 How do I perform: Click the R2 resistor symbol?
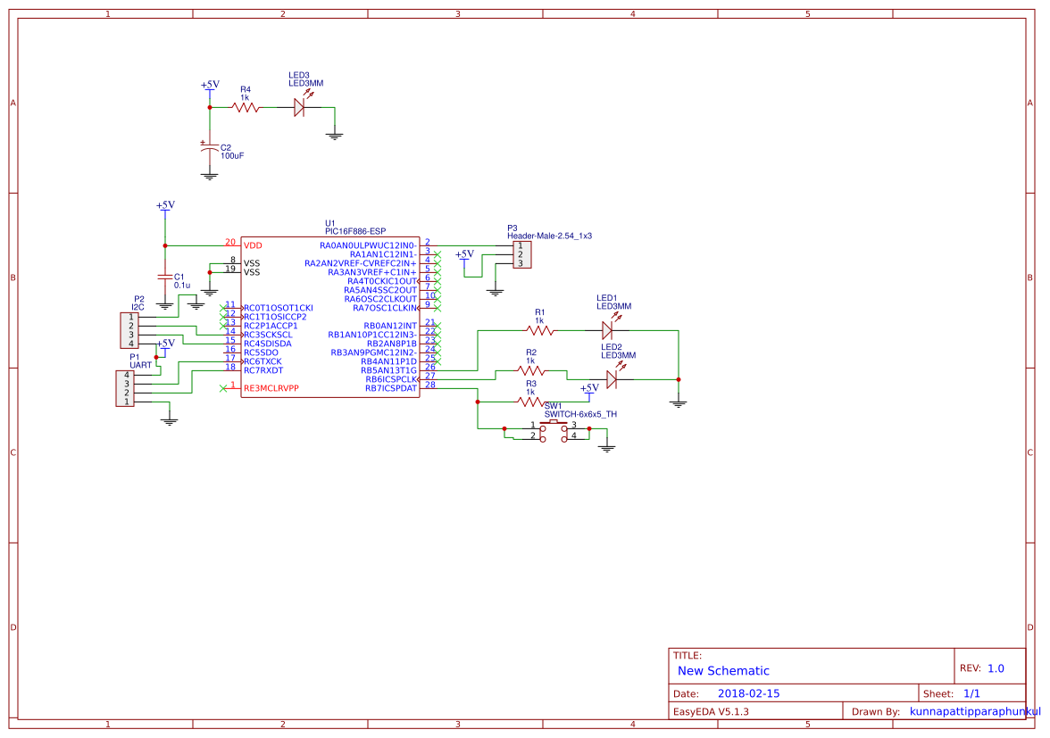click(531, 370)
